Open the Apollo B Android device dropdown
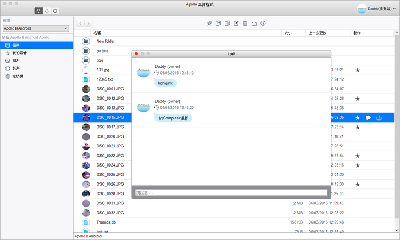Screen dimensions: 400x240 coord(35,28)
